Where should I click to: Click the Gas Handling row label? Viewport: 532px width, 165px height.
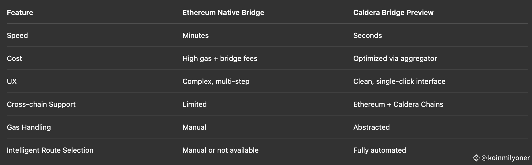tap(29, 127)
